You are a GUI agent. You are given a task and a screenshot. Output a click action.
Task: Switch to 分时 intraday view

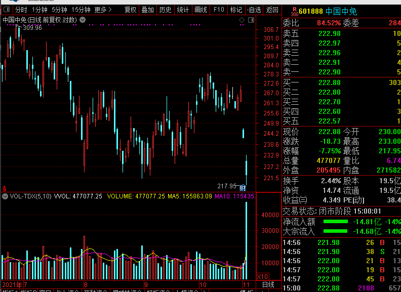pos(21,10)
